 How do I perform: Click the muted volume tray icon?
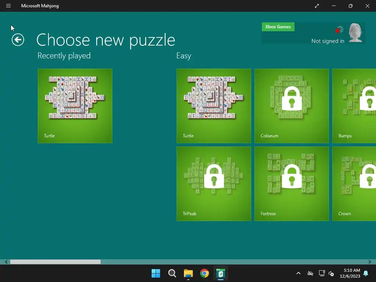331,273
